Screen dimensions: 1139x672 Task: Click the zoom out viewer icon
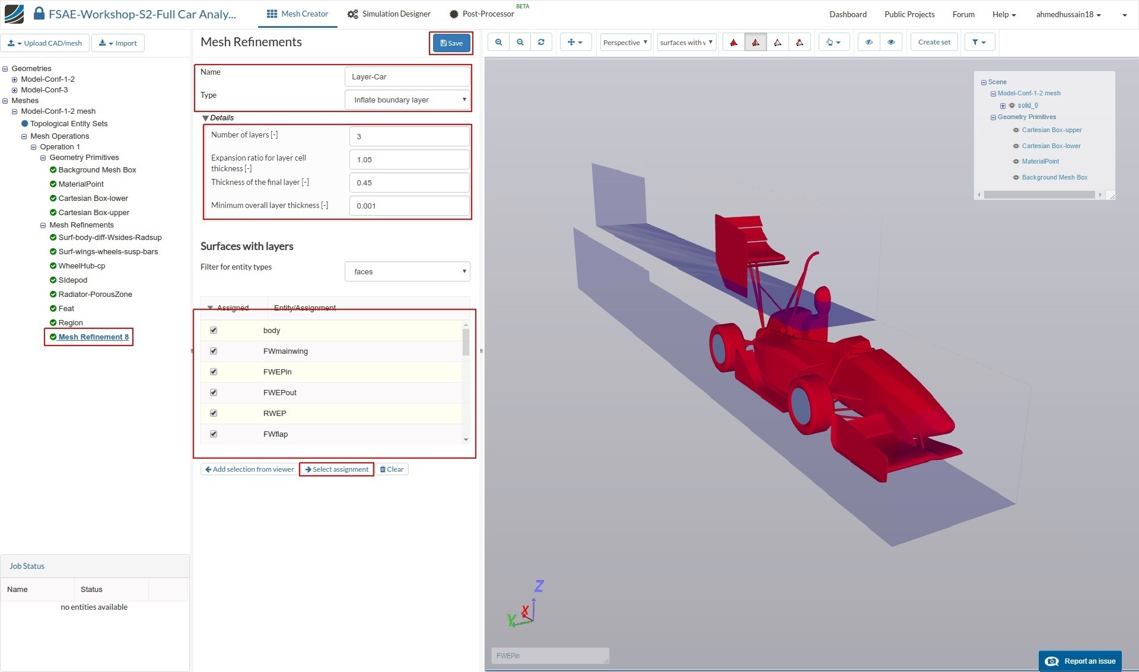click(x=520, y=42)
